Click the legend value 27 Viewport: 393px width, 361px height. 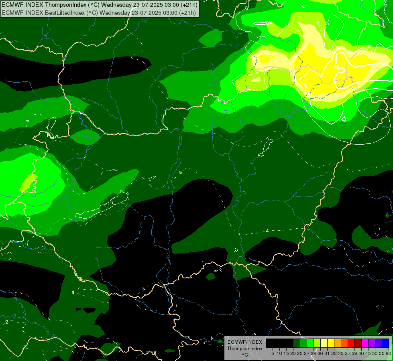point(307,353)
